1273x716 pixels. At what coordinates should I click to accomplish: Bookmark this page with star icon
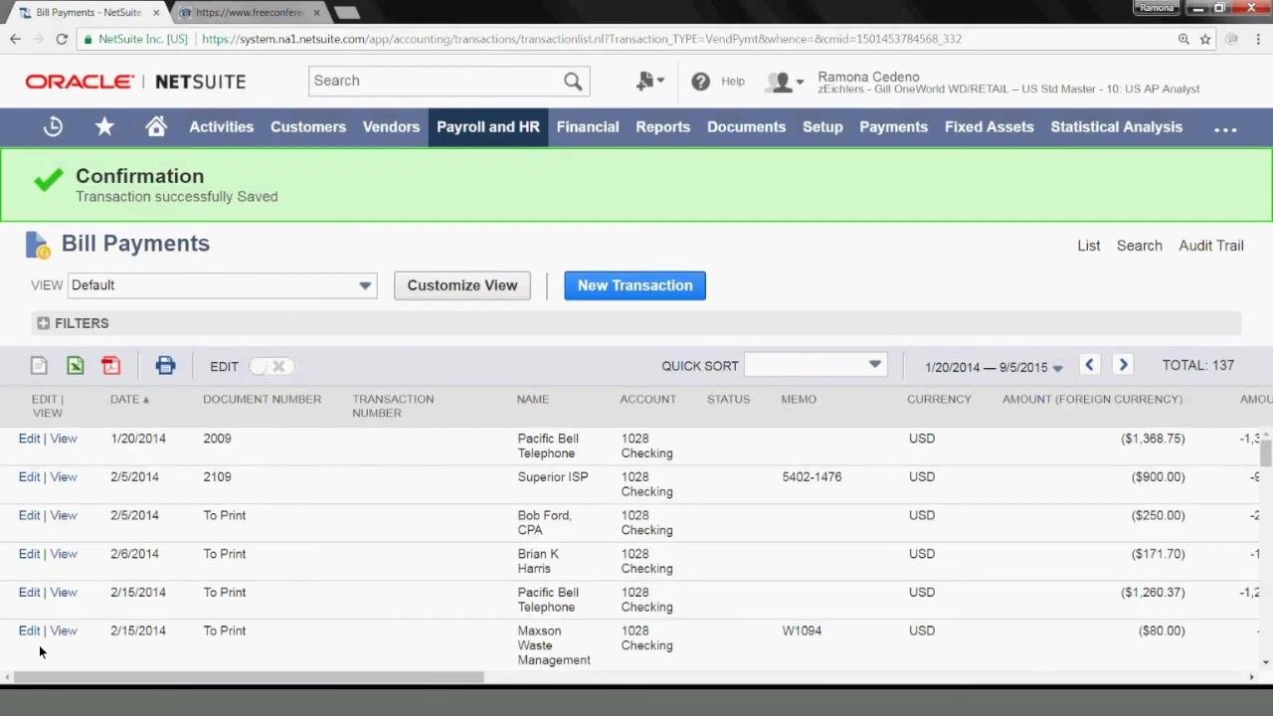(x=1204, y=39)
